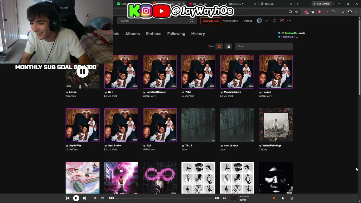Click the SoundCloud profile avatar
The width and height of the screenshot is (361, 203).
pos(259,21)
